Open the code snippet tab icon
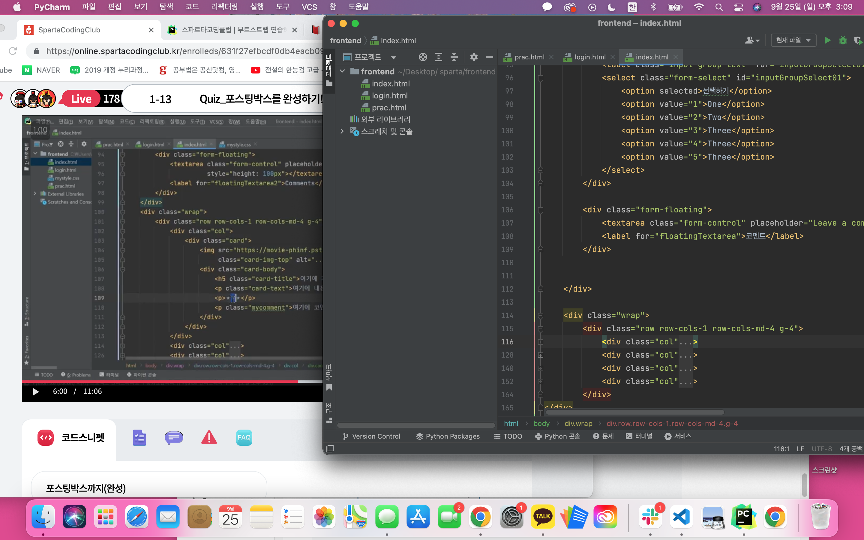This screenshot has width=864, height=540. [x=46, y=437]
